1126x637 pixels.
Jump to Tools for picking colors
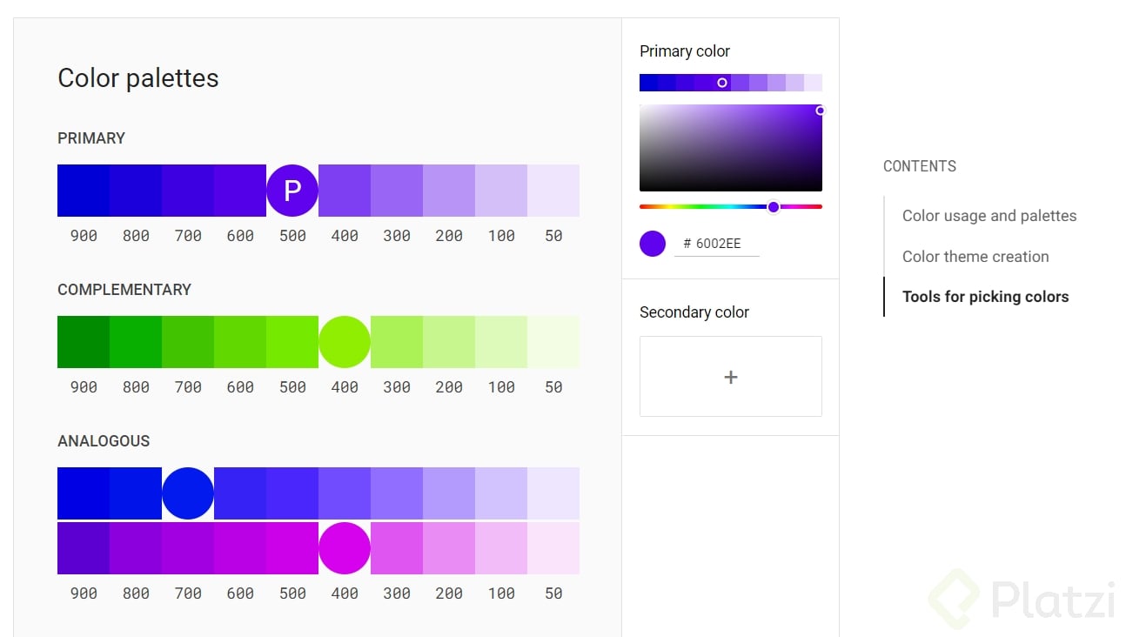pos(985,297)
